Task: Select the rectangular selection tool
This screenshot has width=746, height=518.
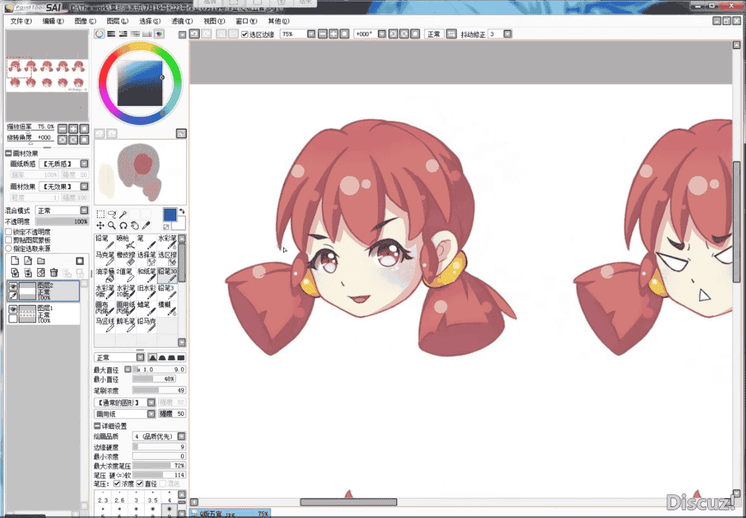Action: pyautogui.click(x=100, y=214)
